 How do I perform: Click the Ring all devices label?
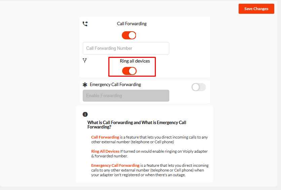pyautogui.click(x=135, y=61)
